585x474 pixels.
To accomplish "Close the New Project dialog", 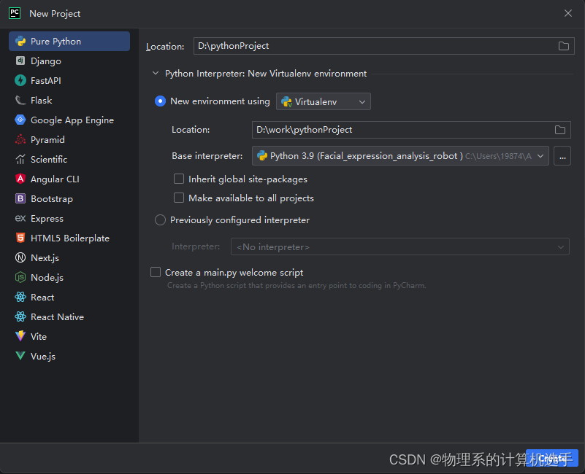I will point(568,13).
